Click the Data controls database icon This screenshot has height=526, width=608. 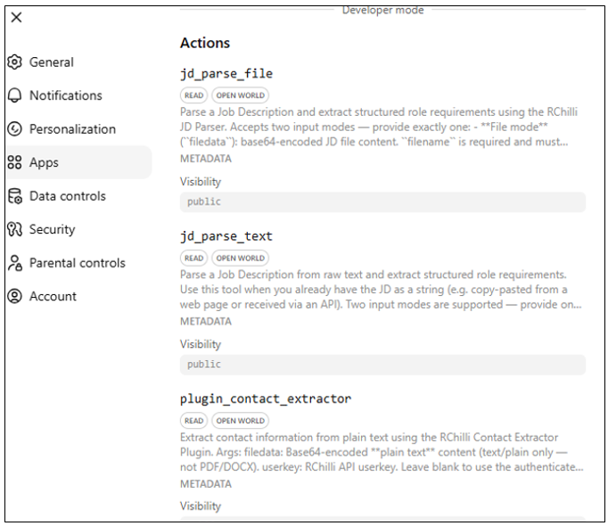pos(15,196)
